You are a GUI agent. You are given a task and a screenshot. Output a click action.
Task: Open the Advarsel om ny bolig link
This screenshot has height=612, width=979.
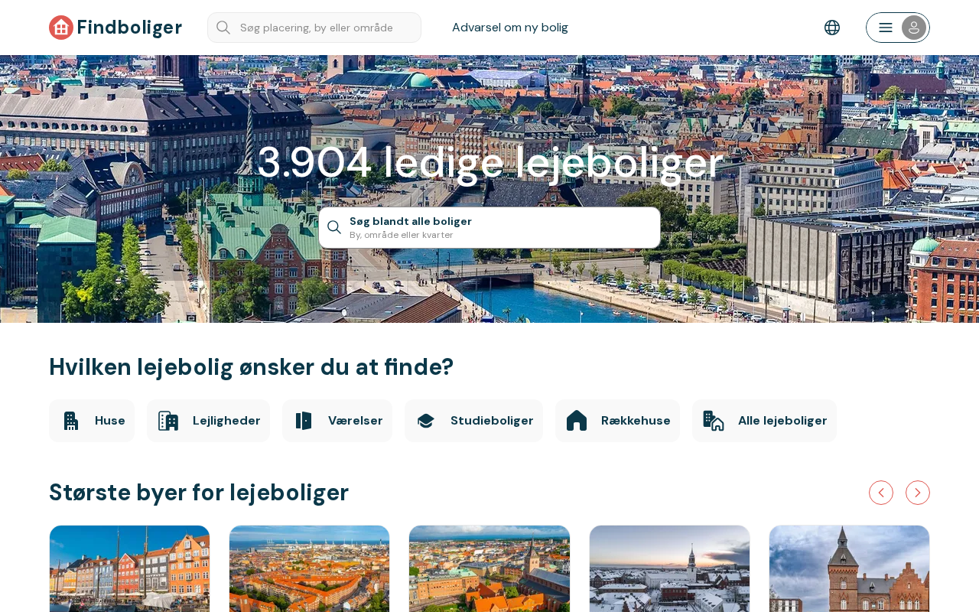(510, 28)
